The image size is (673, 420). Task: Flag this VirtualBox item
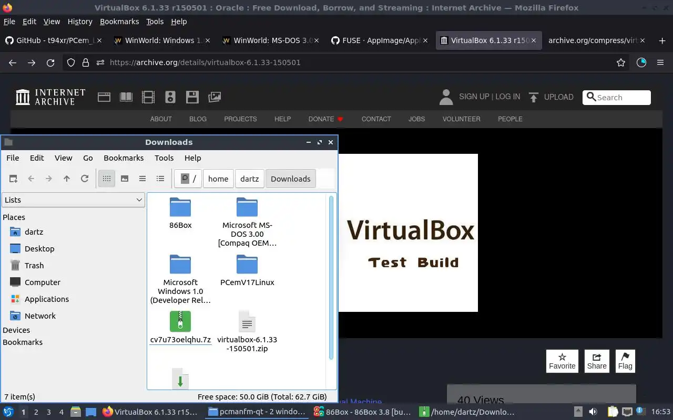tap(625, 361)
